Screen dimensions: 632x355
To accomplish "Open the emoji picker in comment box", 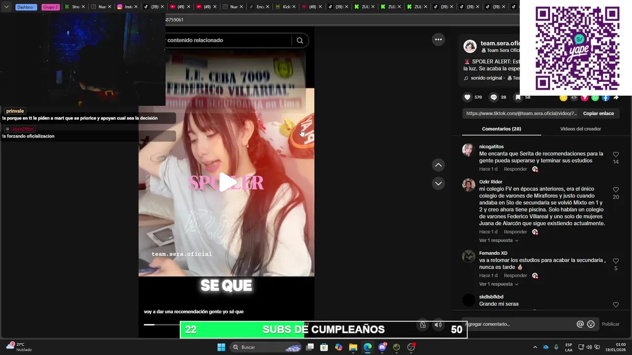I will tap(591, 324).
